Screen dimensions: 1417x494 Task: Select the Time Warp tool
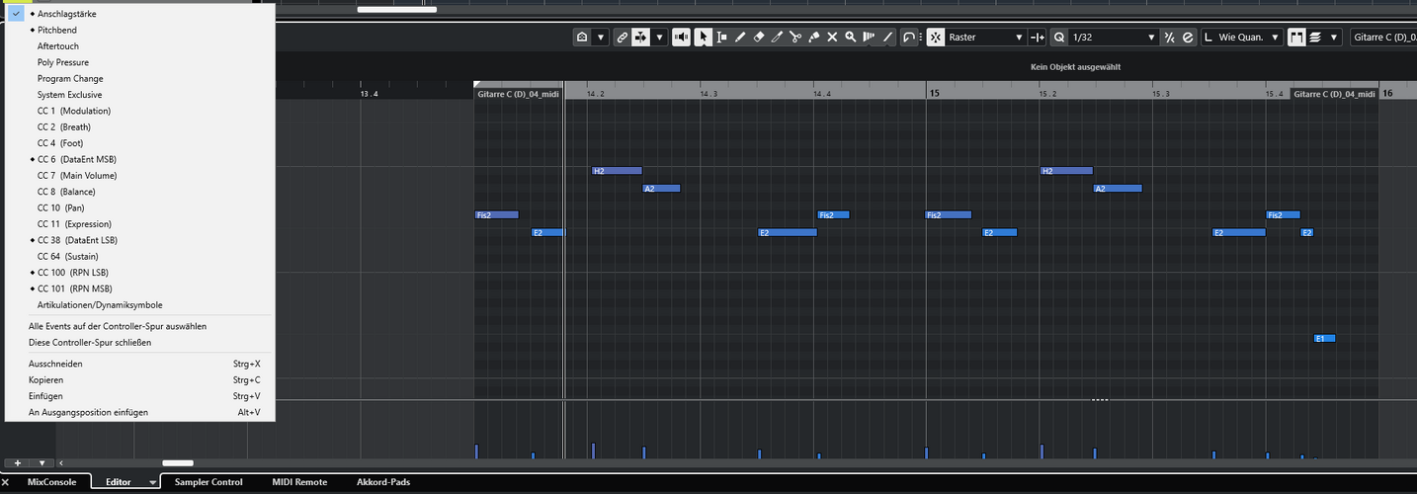[869, 37]
